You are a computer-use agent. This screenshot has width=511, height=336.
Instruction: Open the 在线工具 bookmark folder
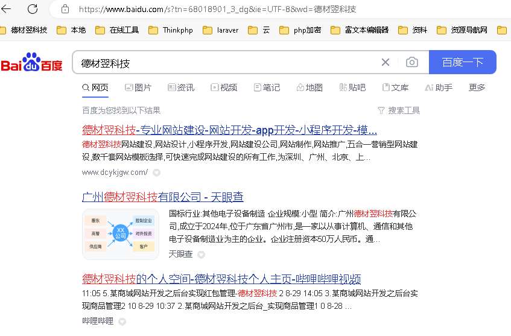point(117,30)
